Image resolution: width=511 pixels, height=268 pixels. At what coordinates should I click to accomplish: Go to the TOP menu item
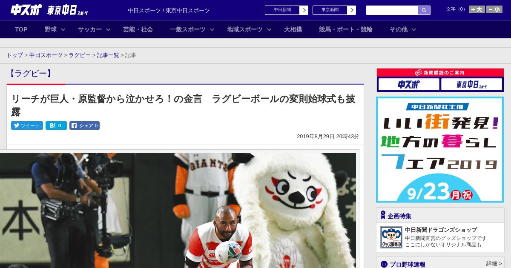21,29
